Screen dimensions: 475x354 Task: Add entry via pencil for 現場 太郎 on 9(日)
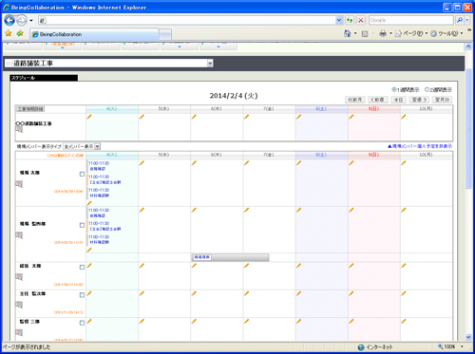coord(351,163)
